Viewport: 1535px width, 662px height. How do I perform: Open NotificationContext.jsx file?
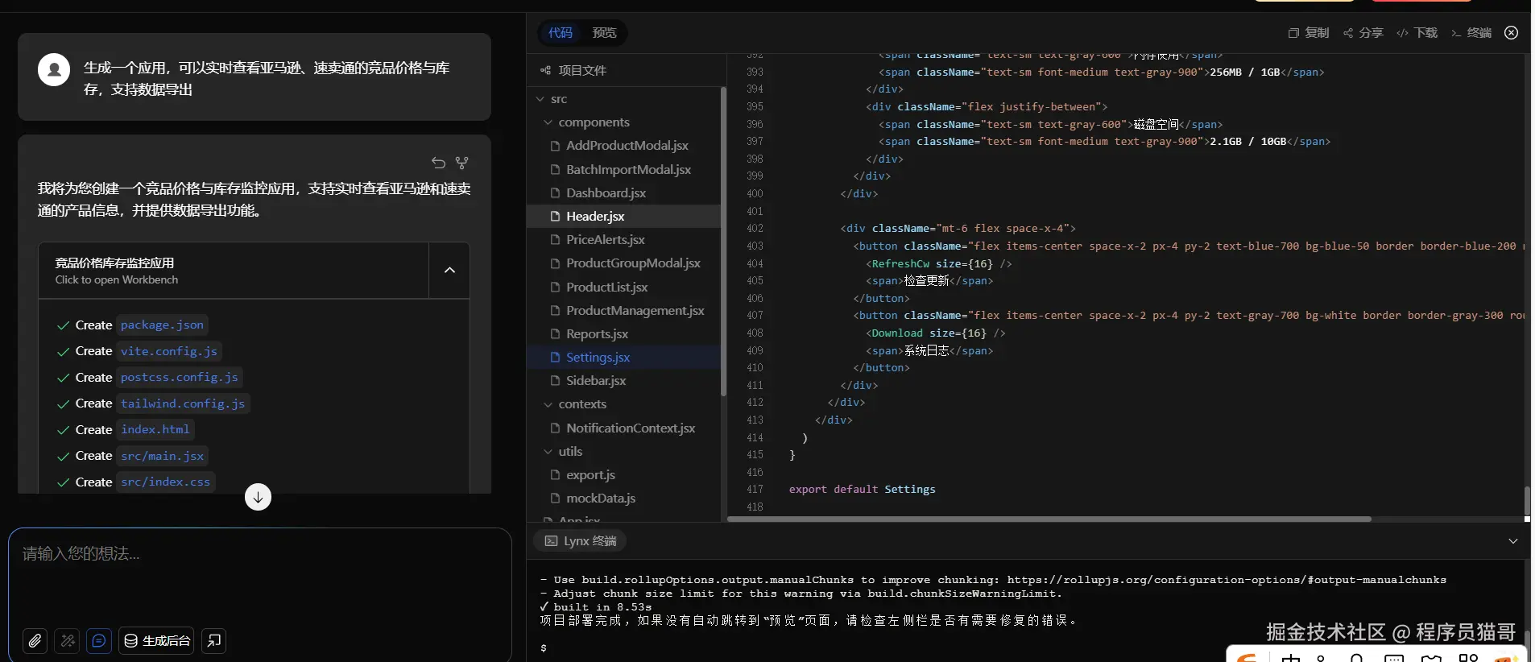(623, 428)
